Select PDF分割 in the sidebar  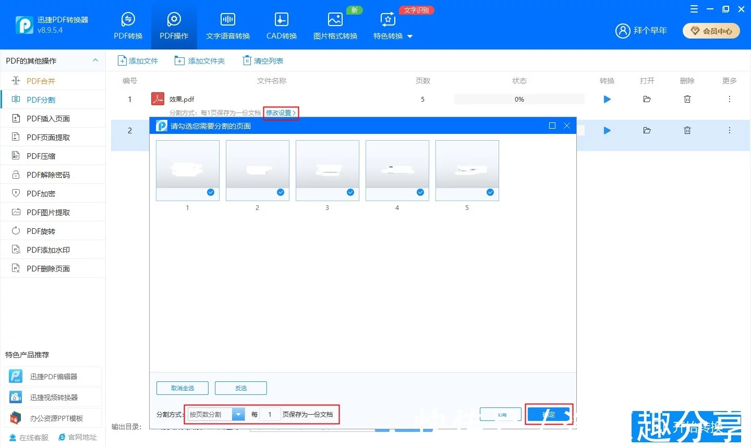click(53, 100)
